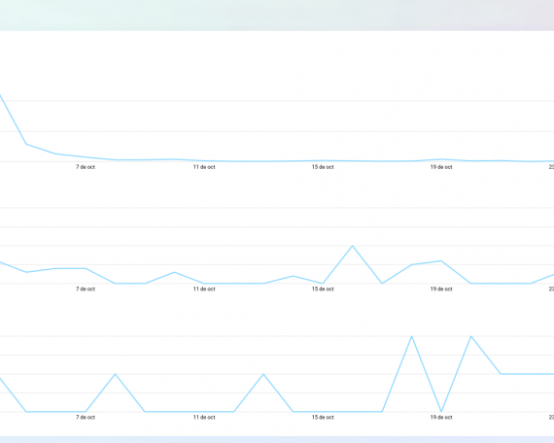Select the 5 oct data point on the declining curve
Viewport: 554px width, 443px height.
coord(26,144)
